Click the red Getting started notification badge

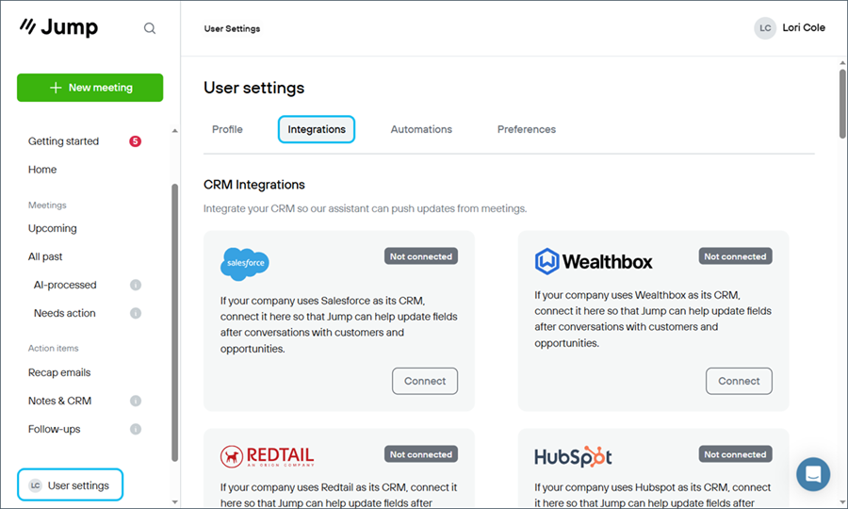135,141
